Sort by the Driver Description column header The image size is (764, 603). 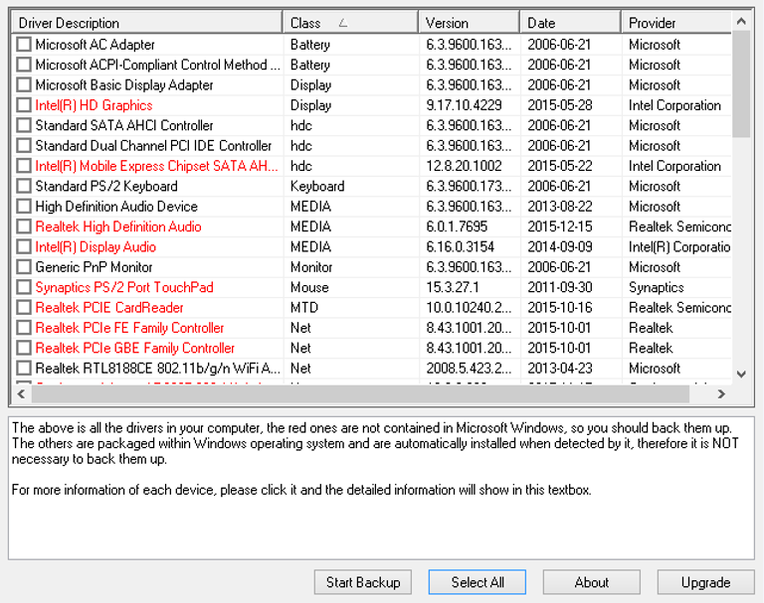tap(146, 23)
